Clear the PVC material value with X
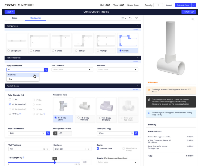 (x=43, y=133)
